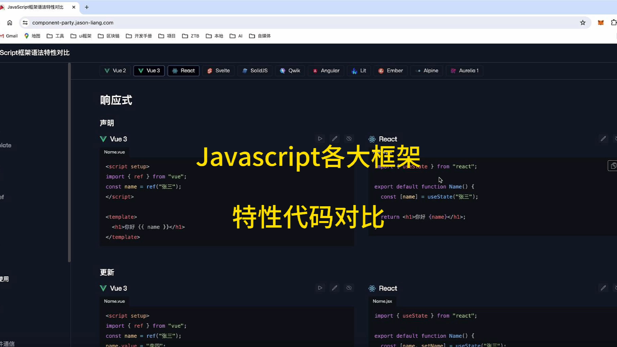This screenshot has height=347, width=617.
Task: Click the Vue 3 heading in 声明 section
Action: click(x=119, y=139)
